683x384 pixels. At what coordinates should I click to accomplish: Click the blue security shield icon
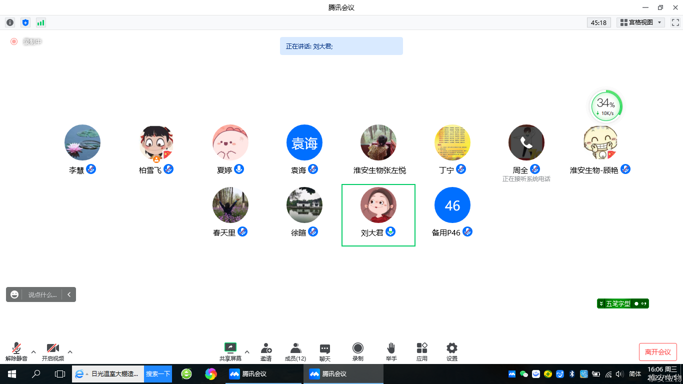(x=25, y=22)
